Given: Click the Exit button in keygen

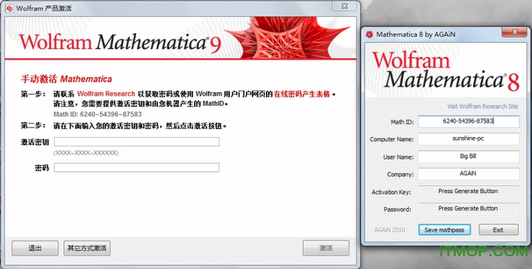Looking at the screenshot, I should point(499,230).
